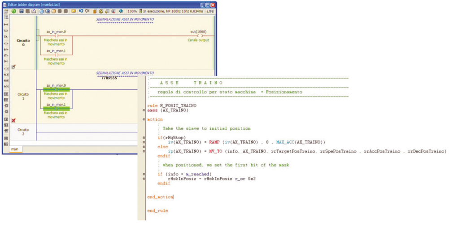This screenshot has width=462, height=228.
Task: Click the Undo arrow icon
Action: [x=81, y=11]
